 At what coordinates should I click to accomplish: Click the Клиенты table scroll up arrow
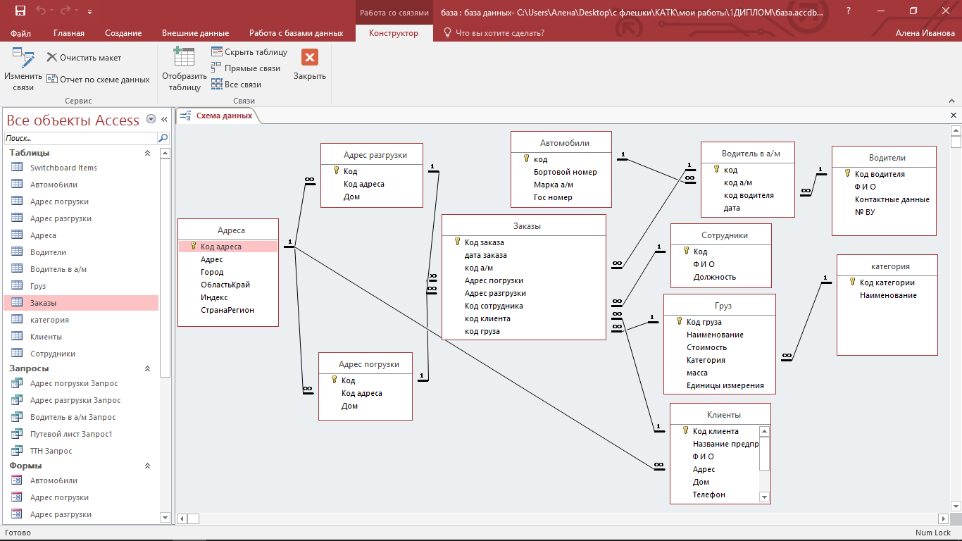[x=764, y=431]
